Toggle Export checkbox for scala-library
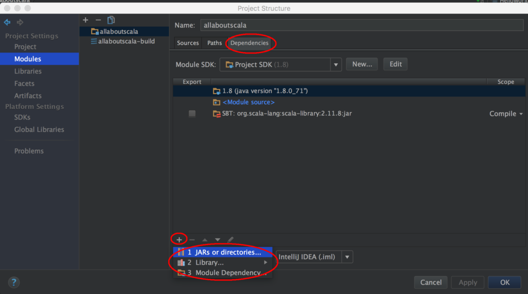Viewport: 528px width, 294px height. pyautogui.click(x=192, y=113)
